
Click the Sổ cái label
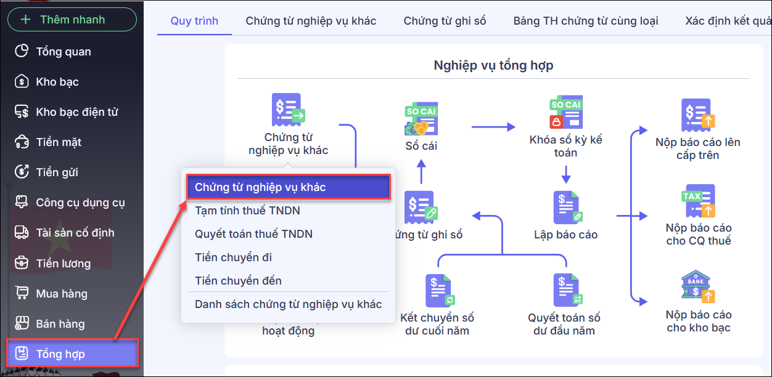(x=421, y=146)
